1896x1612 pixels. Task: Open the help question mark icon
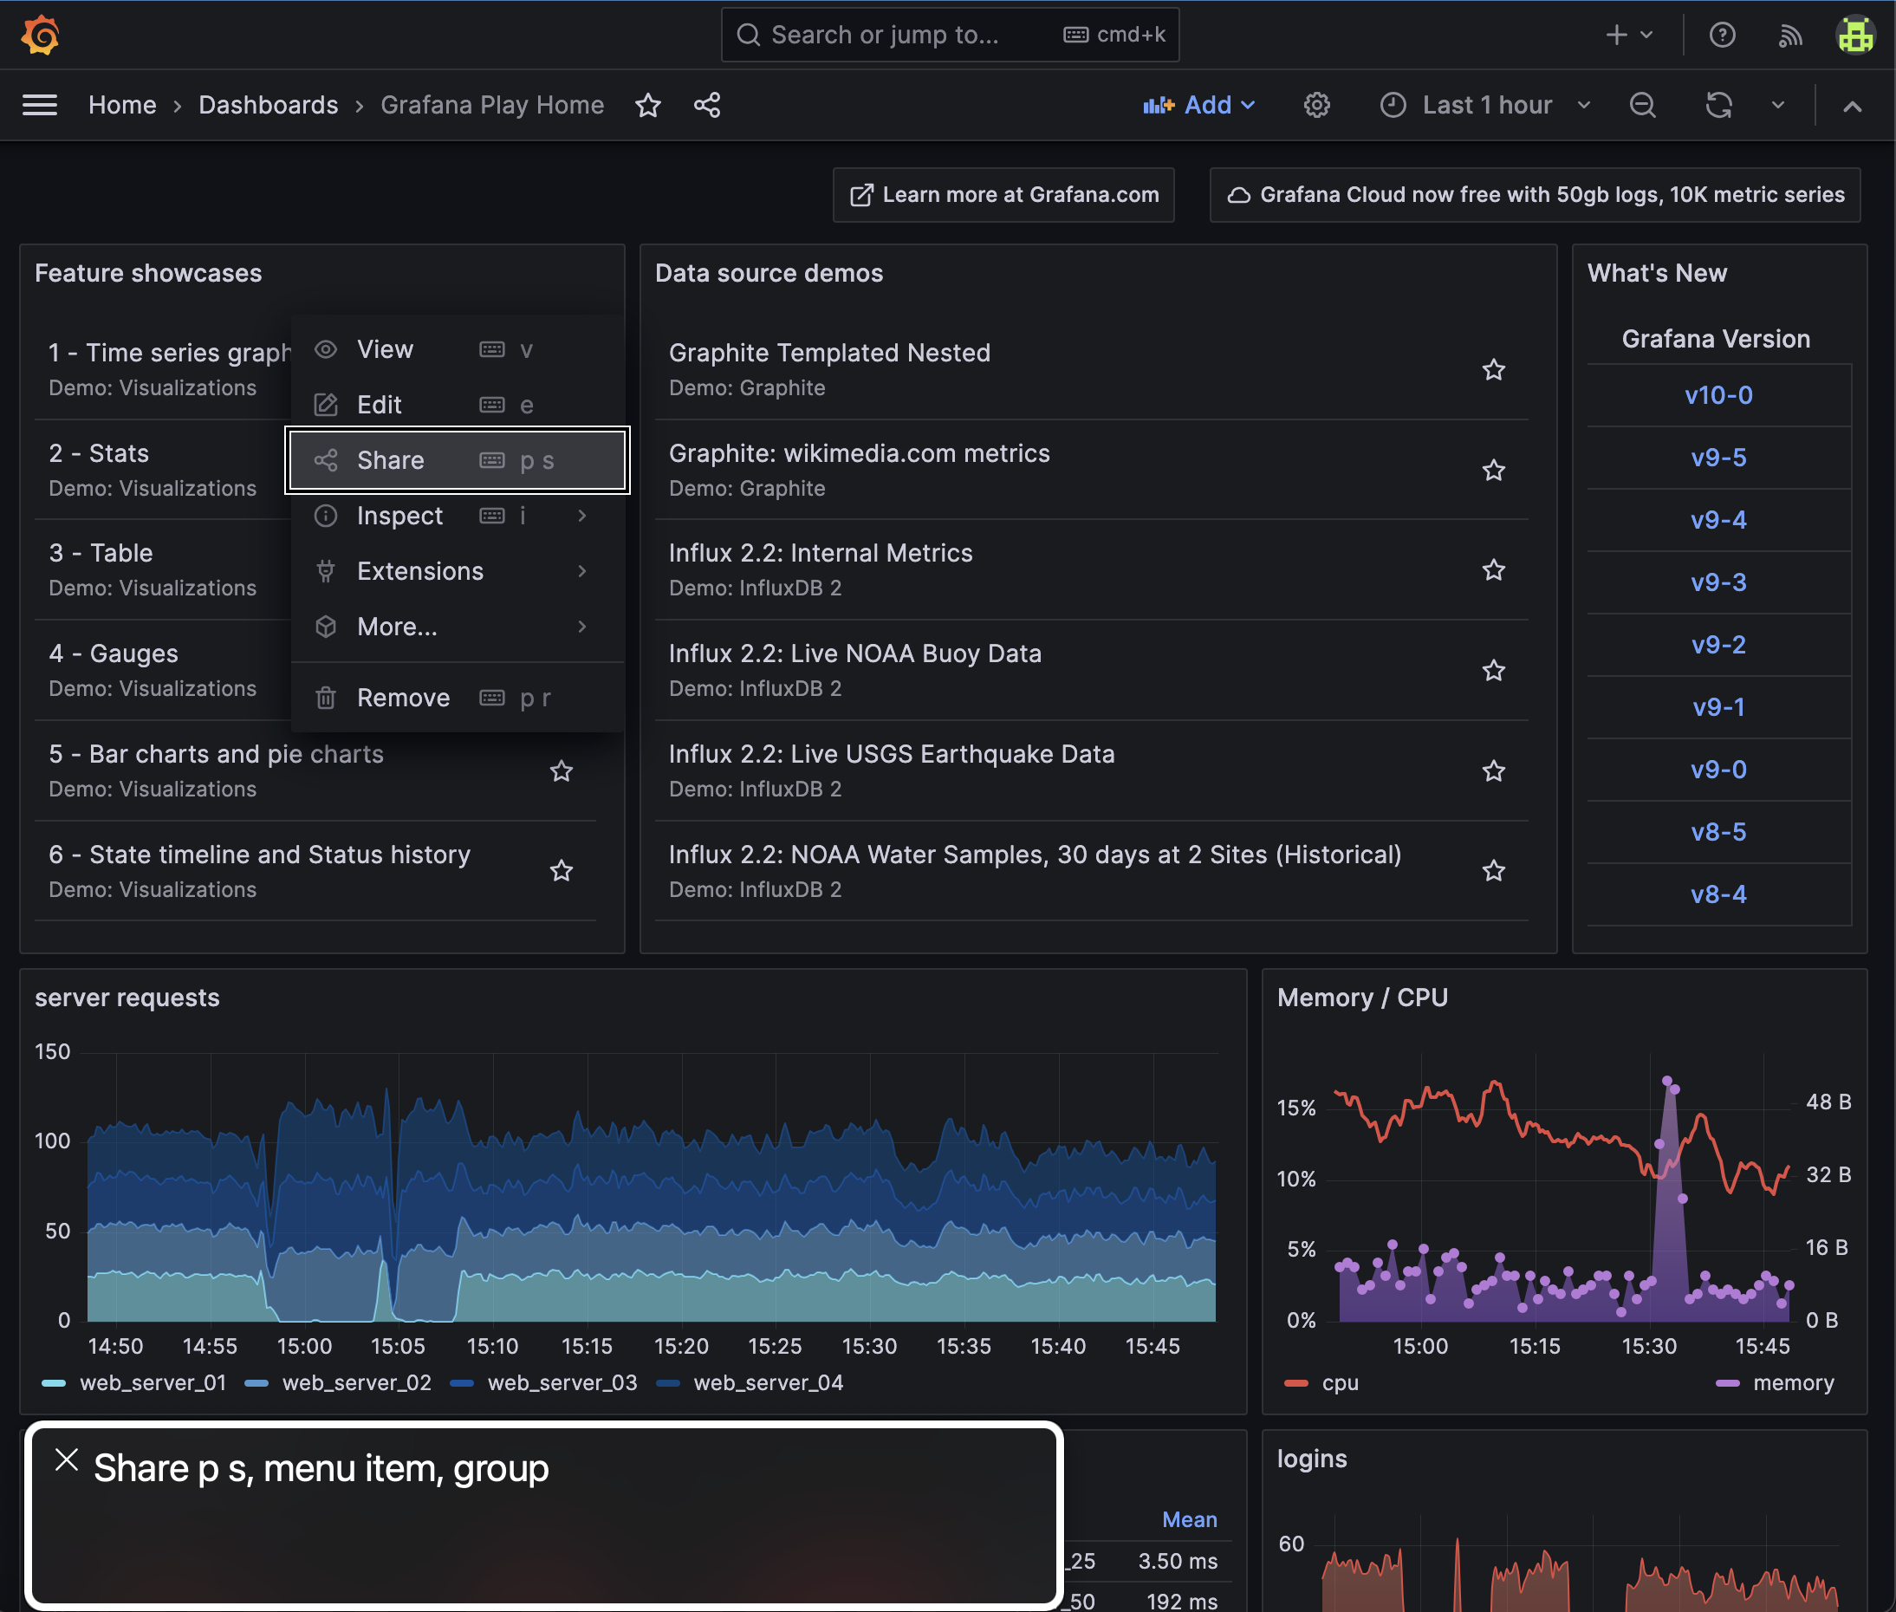(1724, 35)
